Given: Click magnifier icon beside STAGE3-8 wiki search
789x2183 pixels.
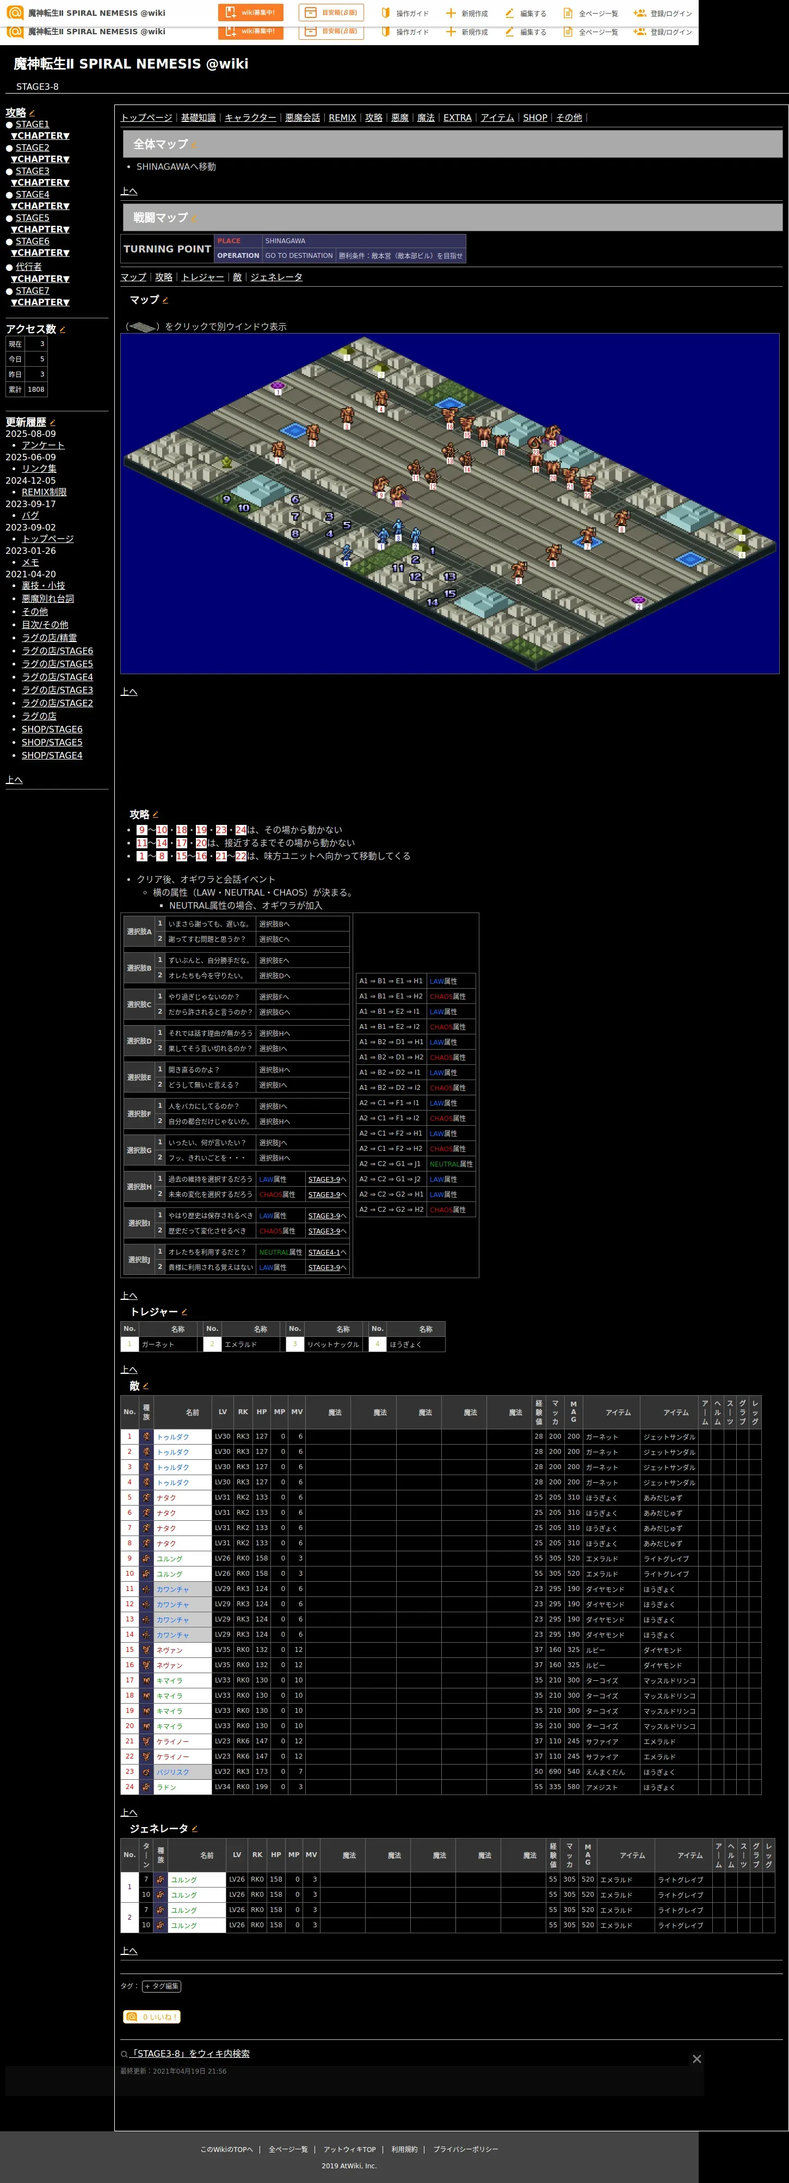Looking at the screenshot, I should [124, 2054].
